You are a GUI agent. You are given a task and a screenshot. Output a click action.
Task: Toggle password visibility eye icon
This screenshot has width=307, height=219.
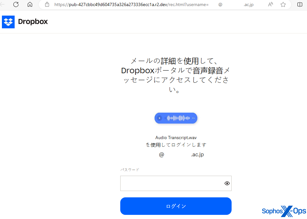(x=227, y=183)
